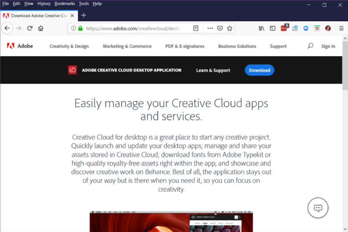Open the chat bubble widget

point(318,208)
